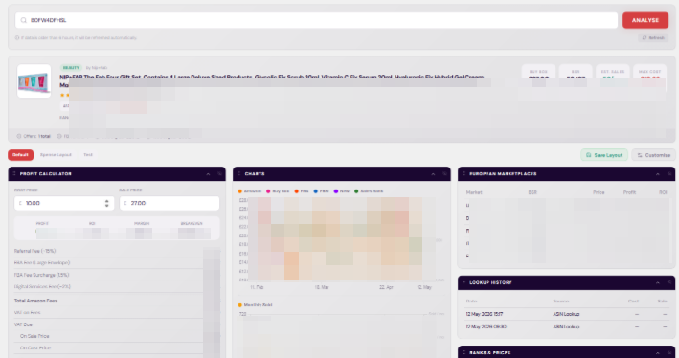This screenshot has height=358, width=679.
Task: Switch to the Sparse Layout tab
Action: (x=56, y=155)
